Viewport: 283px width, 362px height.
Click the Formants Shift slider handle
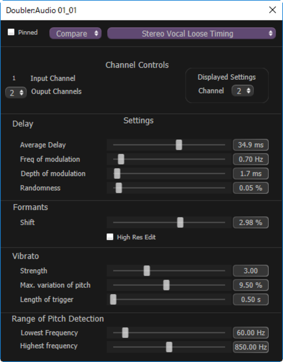tap(180, 223)
